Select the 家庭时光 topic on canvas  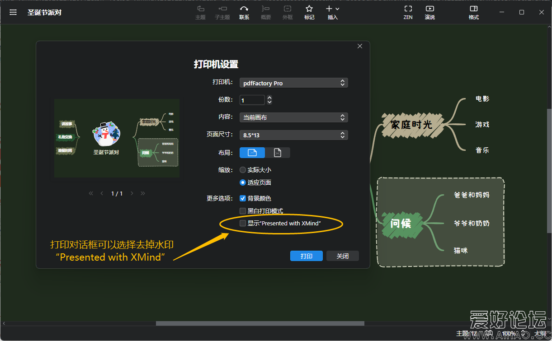pos(411,124)
